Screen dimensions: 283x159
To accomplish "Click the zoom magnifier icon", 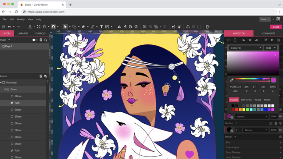I will tap(30, 27).
